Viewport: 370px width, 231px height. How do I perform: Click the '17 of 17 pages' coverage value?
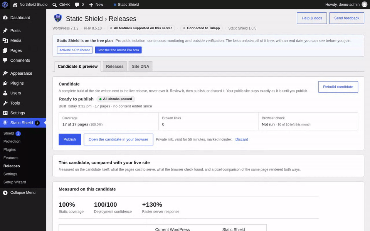[x=75, y=124]
